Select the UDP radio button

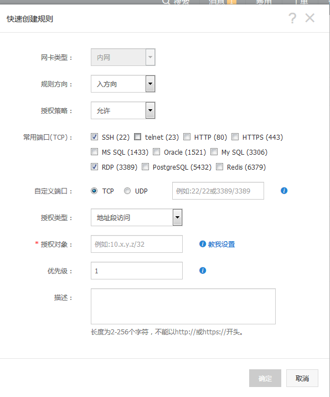point(127,191)
